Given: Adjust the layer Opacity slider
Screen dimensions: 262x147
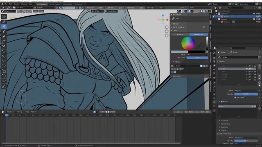Looking at the screenshot, I should pyautogui.click(x=246, y=94).
